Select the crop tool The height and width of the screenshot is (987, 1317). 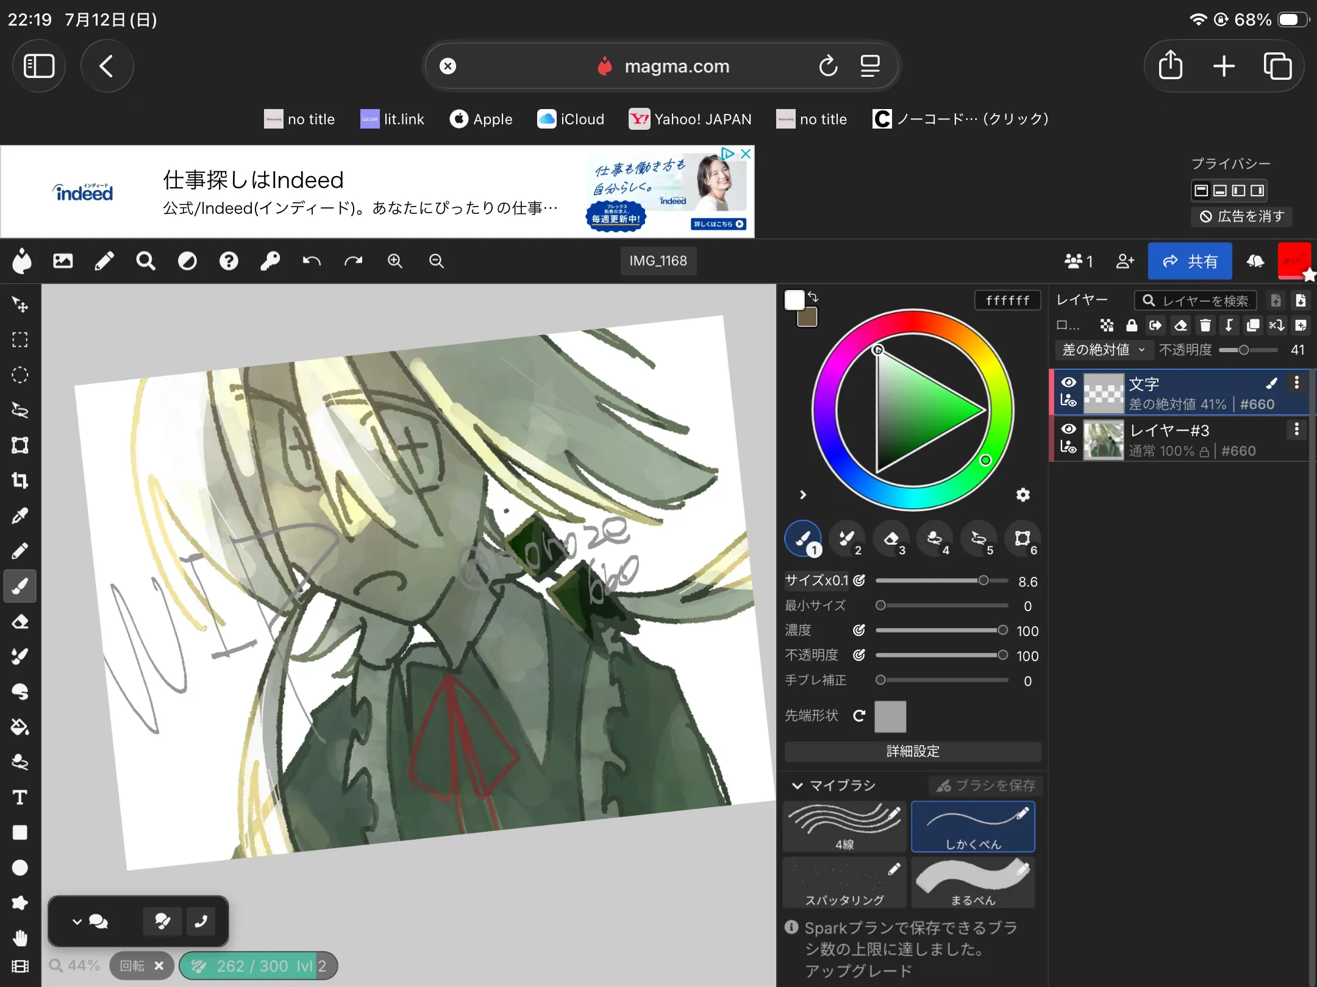point(20,481)
